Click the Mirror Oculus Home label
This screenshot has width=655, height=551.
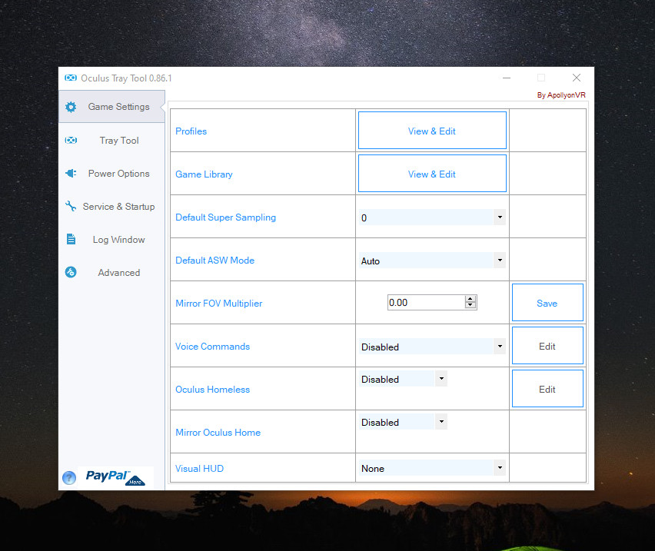pos(218,432)
